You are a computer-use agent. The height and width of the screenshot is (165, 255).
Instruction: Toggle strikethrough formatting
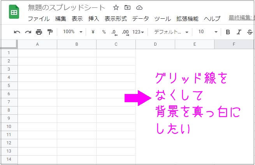coord(250,32)
